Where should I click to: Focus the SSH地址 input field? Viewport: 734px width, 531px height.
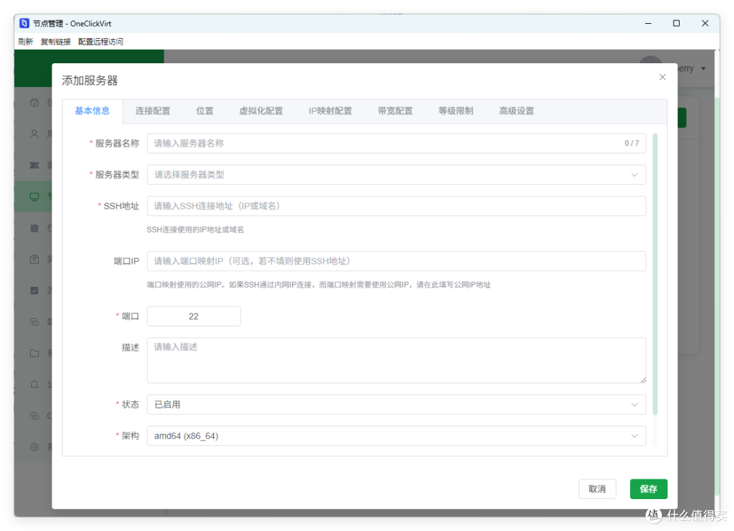396,206
